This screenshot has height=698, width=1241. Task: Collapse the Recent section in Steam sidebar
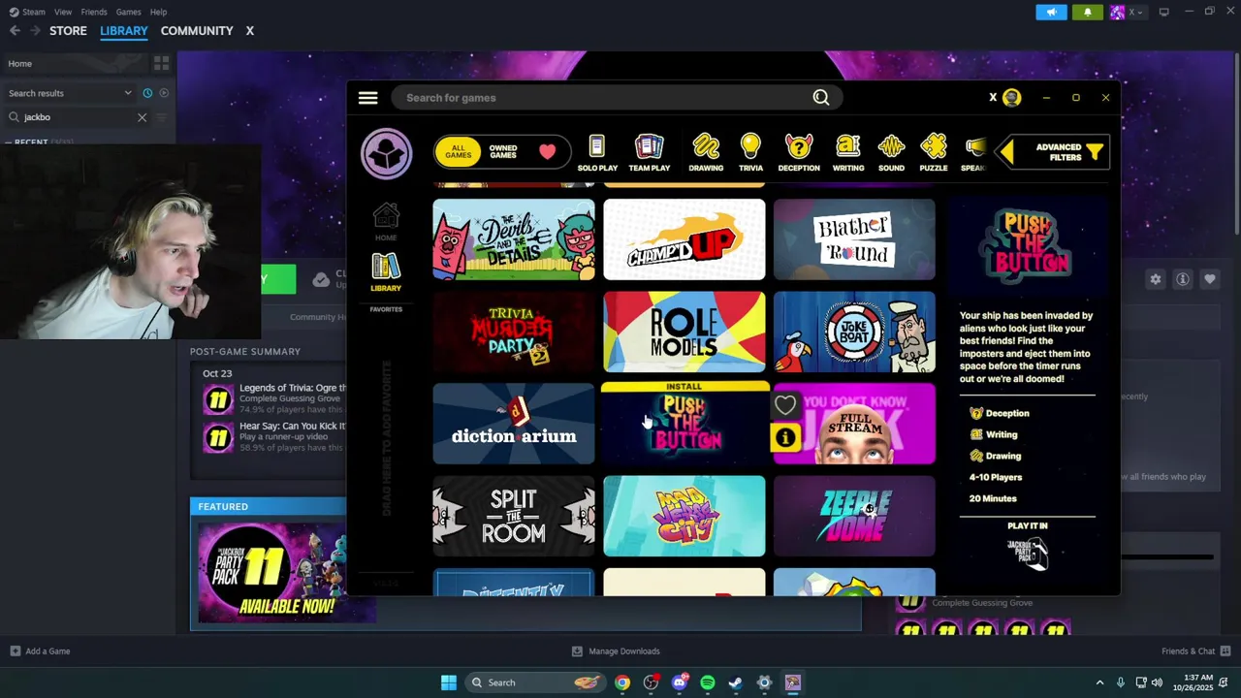coord(9,143)
